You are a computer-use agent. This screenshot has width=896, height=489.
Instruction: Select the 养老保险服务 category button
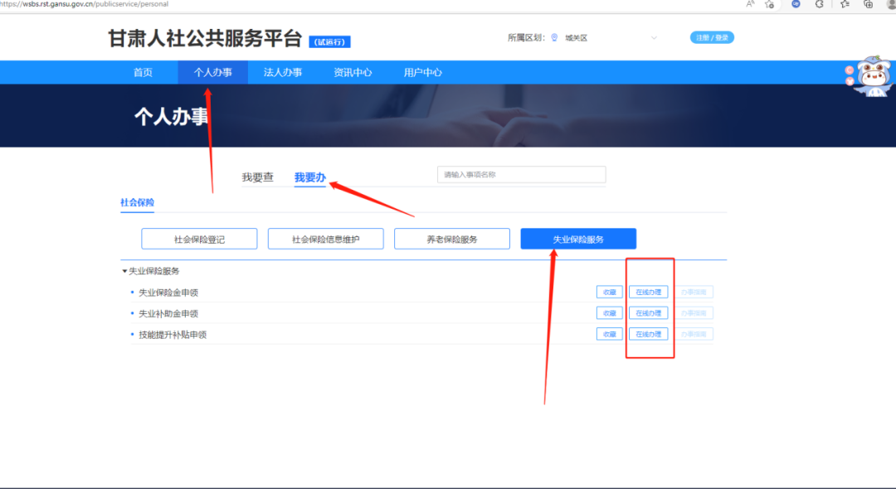(x=451, y=239)
